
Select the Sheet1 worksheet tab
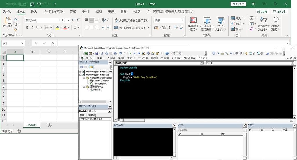(32, 125)
